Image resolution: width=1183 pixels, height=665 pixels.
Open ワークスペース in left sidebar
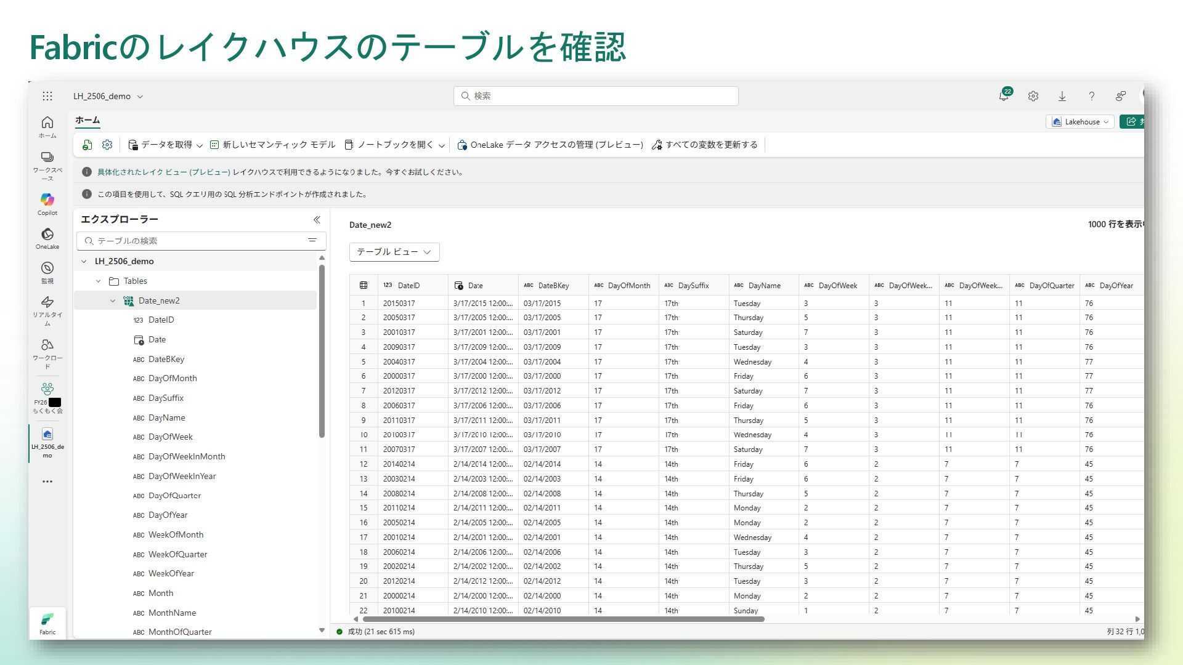point(47,166)
